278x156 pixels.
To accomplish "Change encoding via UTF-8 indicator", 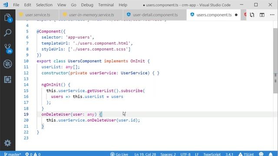I will point(185,154).
